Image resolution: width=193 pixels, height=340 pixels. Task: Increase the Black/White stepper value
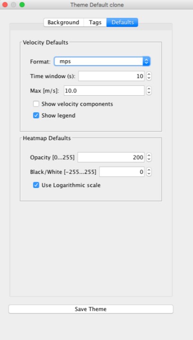(149, 170)
